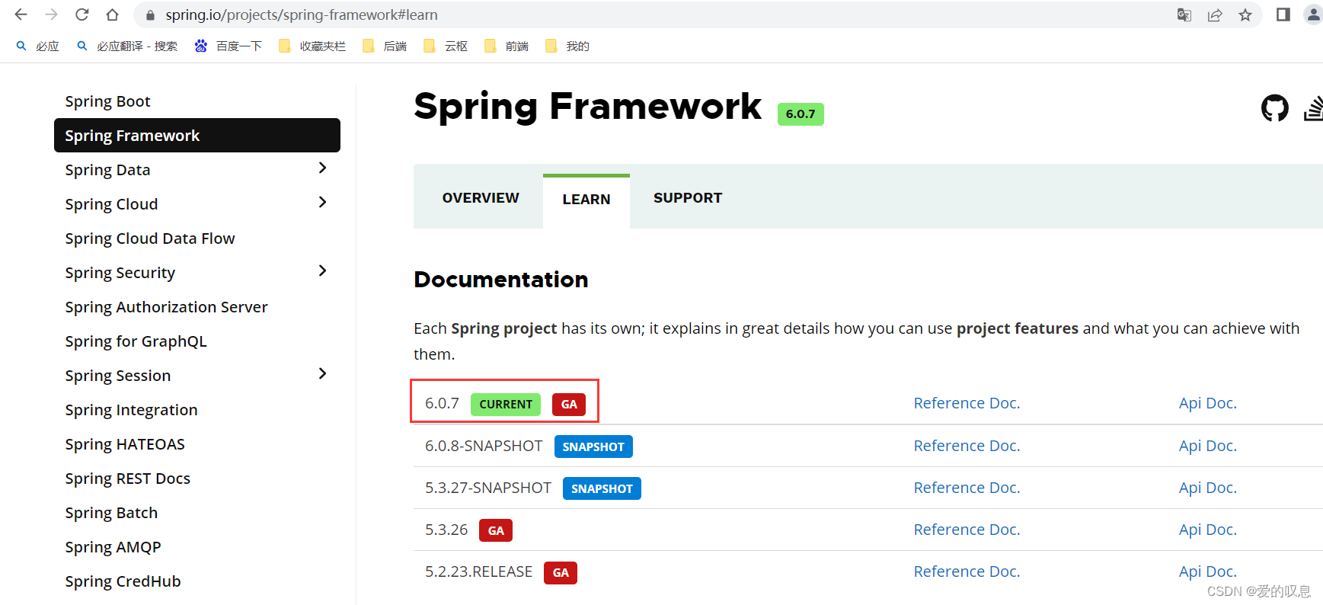Viewport: 1323px width, 605px height.
Task: Open Reference Doc. for version 6.0.7
Action: [x=967, y=403]
